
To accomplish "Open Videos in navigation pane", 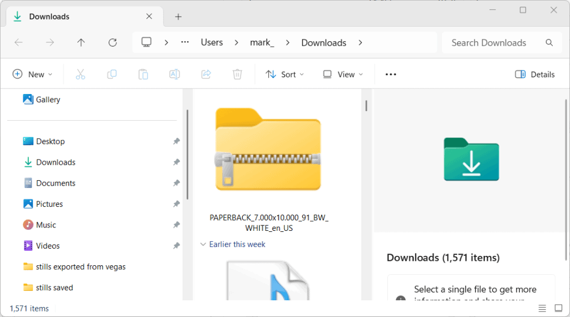I will click(x=48, y=246).
